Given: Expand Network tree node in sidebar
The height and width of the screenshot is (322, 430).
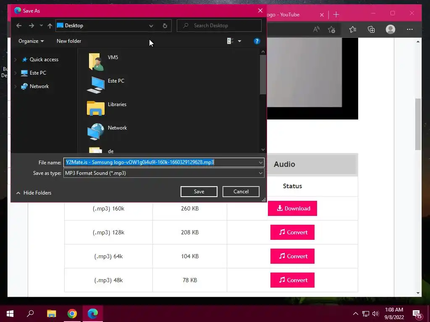Looking at the screenshot, I should coord(16,86).
